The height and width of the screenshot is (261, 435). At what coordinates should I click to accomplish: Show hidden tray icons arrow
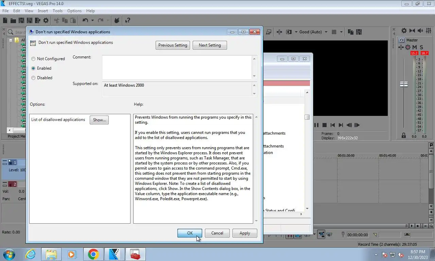(376, 255)
